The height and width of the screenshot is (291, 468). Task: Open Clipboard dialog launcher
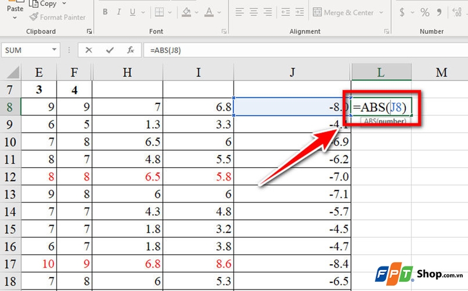point(90,32)
